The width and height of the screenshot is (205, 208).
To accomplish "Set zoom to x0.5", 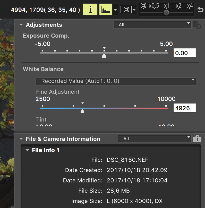I will click(154, 6).
